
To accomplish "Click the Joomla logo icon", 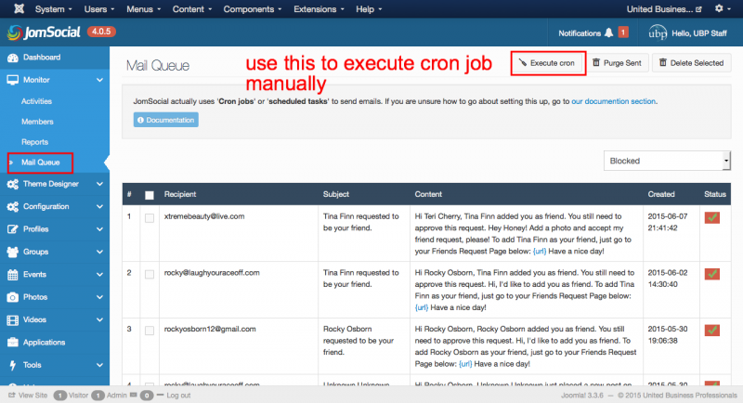I will pos(19,9).
